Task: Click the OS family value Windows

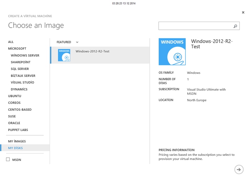Action: tap(194, 73)
